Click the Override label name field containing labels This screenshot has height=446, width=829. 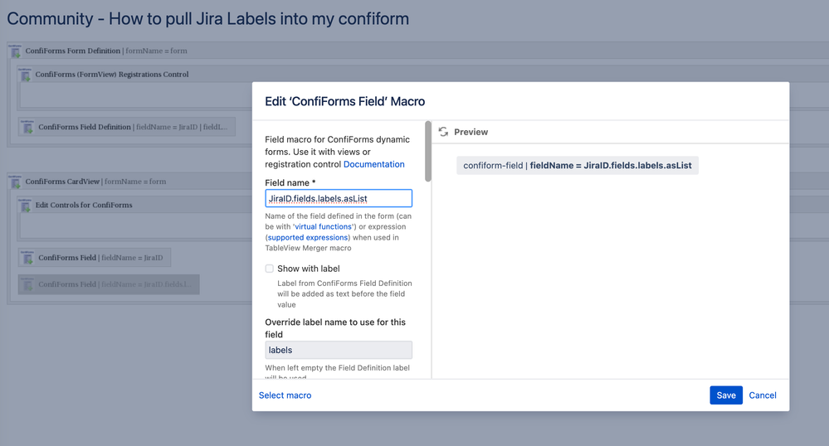click(x=339, y=350)
